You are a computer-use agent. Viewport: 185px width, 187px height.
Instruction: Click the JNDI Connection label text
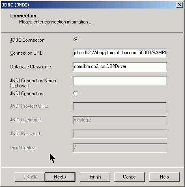(x=27, y=93)
